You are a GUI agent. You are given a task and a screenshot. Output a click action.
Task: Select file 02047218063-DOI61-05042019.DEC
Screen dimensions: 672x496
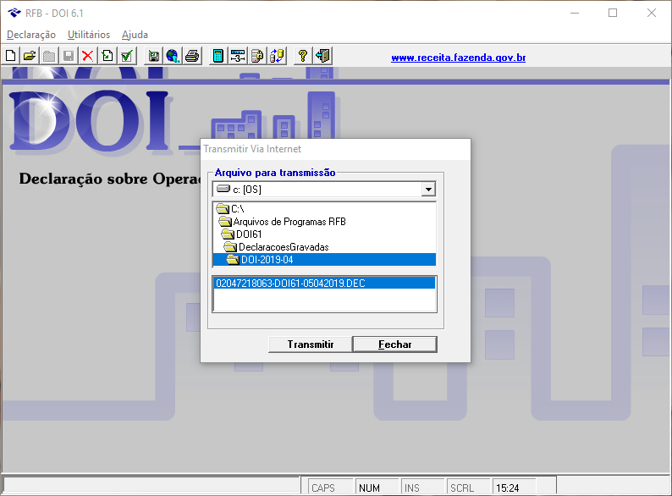tap(324, 284)
